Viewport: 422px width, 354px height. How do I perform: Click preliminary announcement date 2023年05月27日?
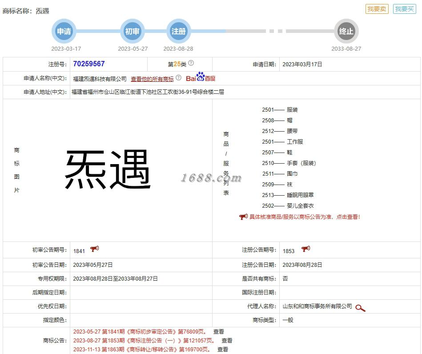(93, 265)
